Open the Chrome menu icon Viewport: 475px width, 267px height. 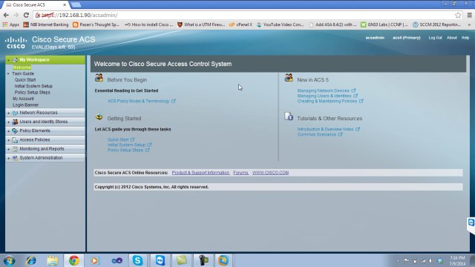click(x=470, y=15)
